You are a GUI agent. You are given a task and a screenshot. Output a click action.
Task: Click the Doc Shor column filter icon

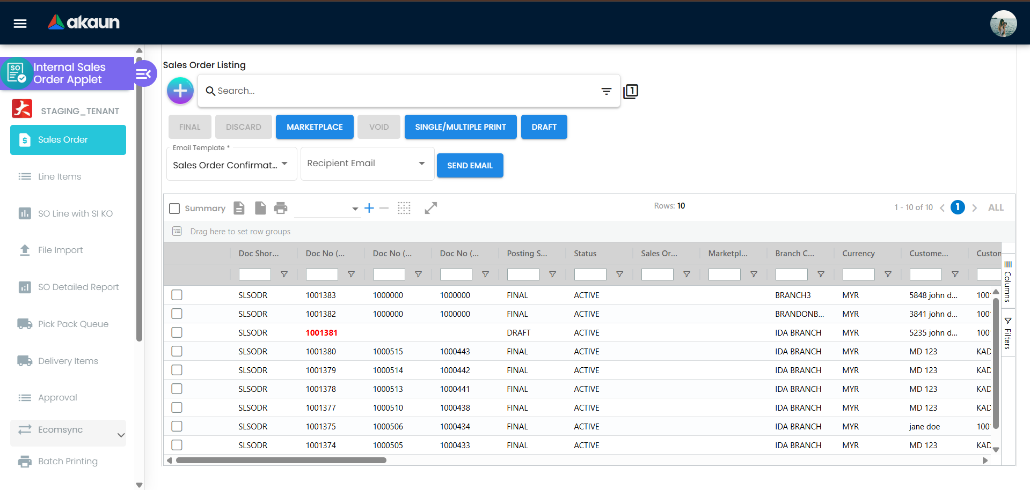[x=284, y=274]
